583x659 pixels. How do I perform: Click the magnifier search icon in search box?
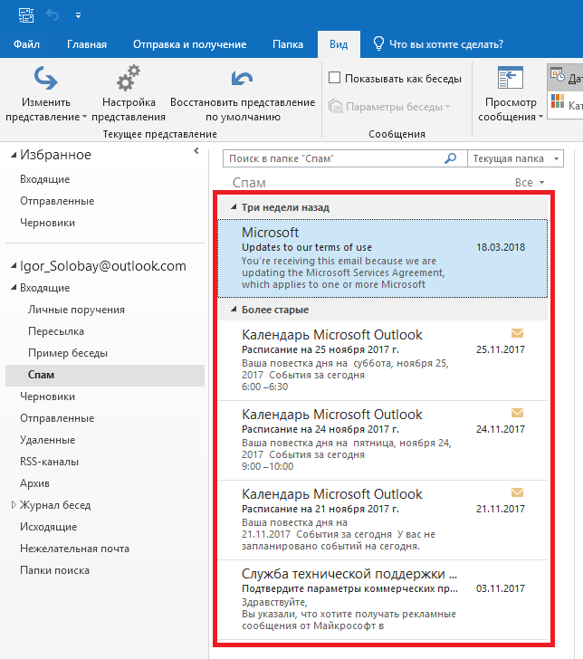click(451, 158)
